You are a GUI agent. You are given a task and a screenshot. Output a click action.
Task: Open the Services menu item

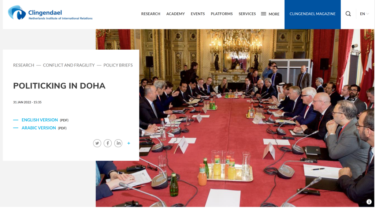pos(247,14)
